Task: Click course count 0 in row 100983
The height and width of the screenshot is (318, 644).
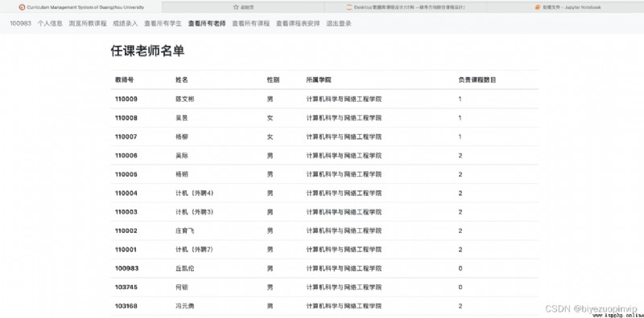Action: point(460,268)
